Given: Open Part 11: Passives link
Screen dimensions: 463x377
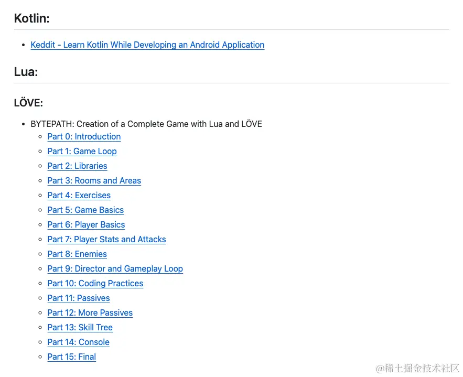Looking at the screenshot, I should pyautogui.click(x=79, y=298).
